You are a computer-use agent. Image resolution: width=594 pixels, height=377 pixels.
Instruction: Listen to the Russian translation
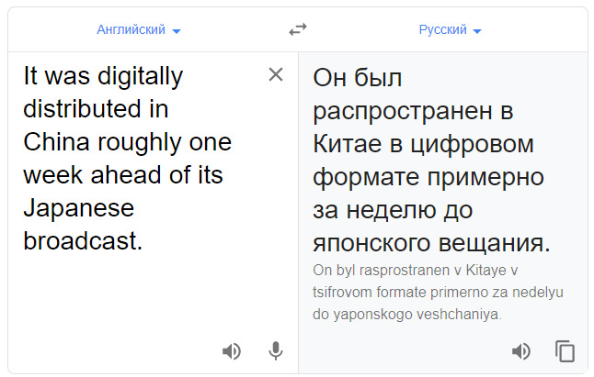(521, 350)
